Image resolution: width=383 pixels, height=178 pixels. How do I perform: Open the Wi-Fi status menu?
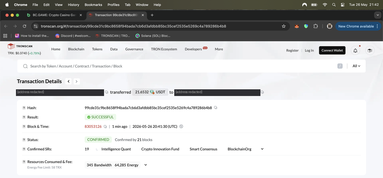[325, 5]
